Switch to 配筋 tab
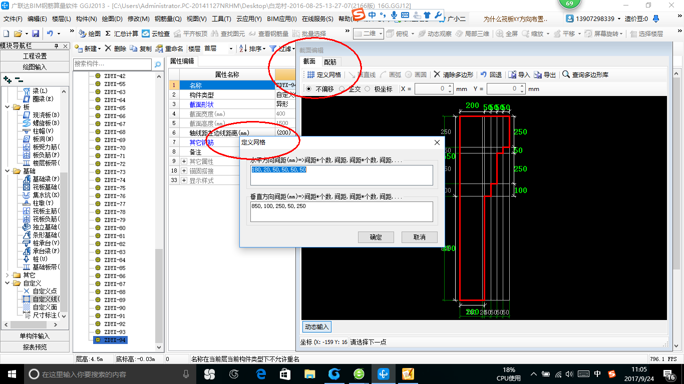Image resolution: width=684 pixels, height=384 pixels. pos(330,61)
